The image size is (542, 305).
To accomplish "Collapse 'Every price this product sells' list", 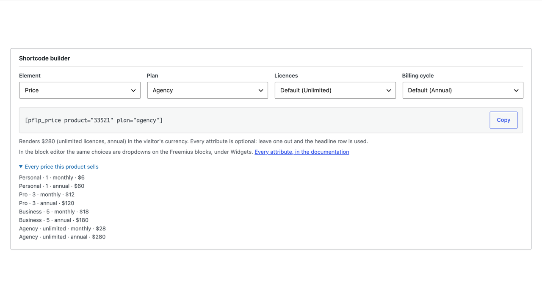I will click(x=58, y=166).
